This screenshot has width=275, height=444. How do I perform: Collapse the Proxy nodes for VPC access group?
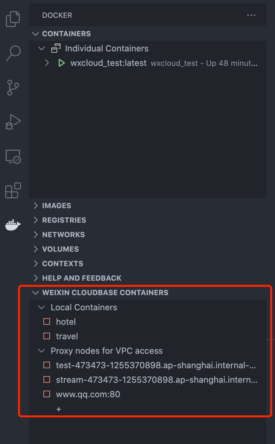pos(41,351)
